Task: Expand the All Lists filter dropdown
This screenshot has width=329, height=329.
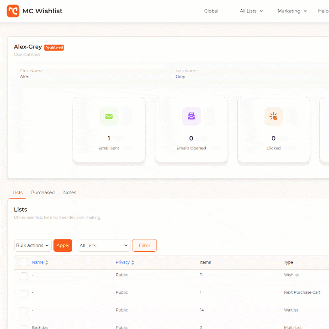Action: click(104, 245)
